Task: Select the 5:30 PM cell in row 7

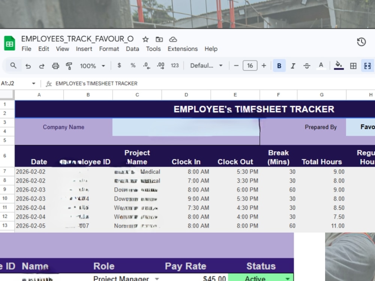Action: tap(235, 172)
